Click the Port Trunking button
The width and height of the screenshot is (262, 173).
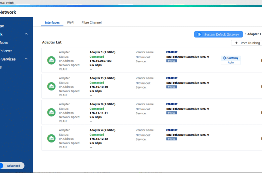247,43
